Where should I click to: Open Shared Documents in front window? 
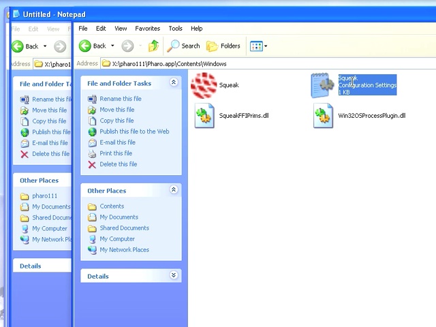point(124,228)
